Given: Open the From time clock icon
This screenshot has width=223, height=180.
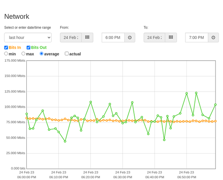Looking at the screenshot, I should pos(130,38).
